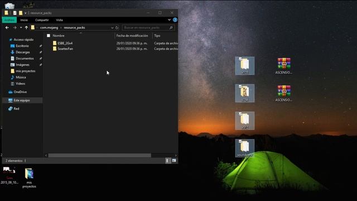Select Este equipo in navigation pane
This screenshot has width=357, height=201.
pyautogui.click(x=22, y=100)
